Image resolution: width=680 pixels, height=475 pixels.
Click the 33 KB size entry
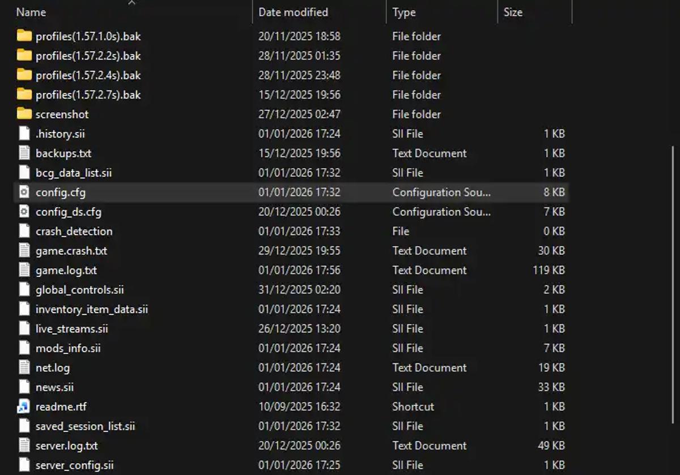(551, 387)
